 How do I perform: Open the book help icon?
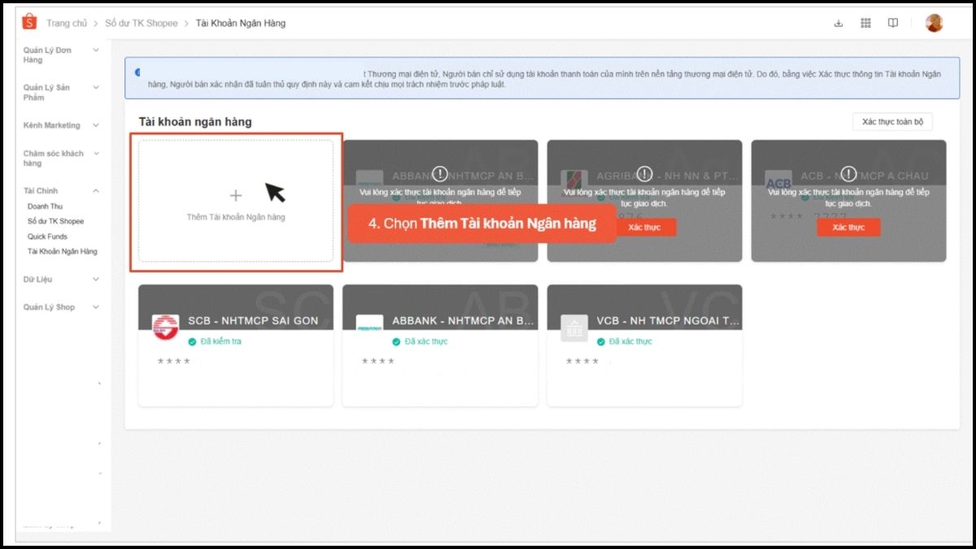coord(893,23)
